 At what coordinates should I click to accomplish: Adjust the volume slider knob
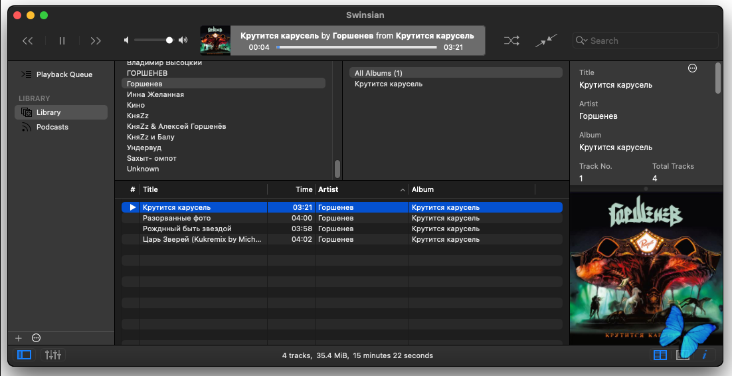click(x=169, y=41)
